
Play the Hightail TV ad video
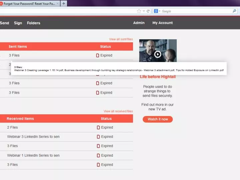[x=158, y=54]
